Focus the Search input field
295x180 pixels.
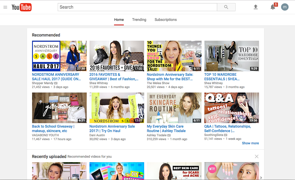(137, 7)
